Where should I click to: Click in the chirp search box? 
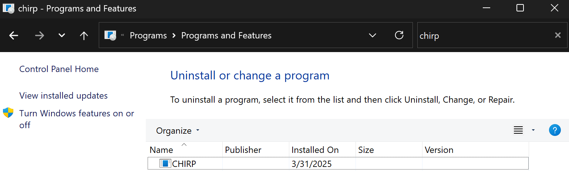pos(485,35)
